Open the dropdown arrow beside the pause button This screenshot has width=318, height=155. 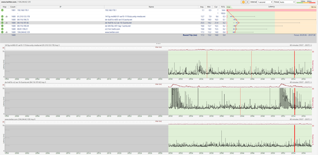[x=247, y=2]
